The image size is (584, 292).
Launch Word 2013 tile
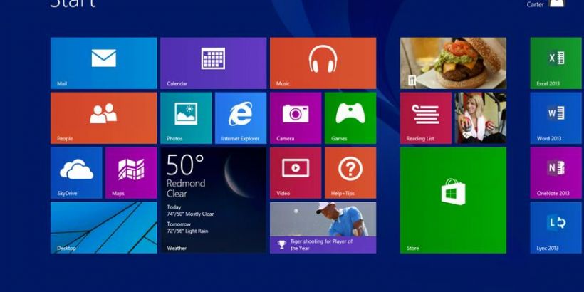[x=556, y=118]
